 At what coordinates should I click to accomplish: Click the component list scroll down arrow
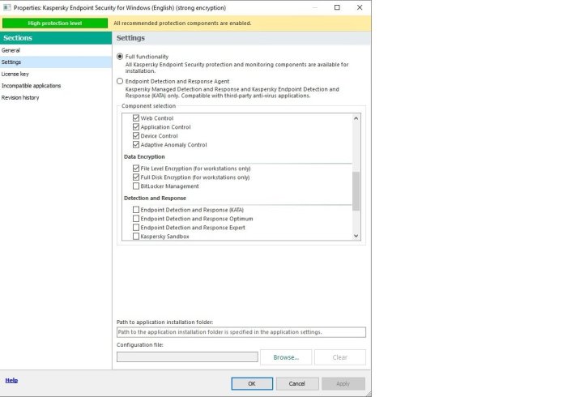click(x=356, y=236)
